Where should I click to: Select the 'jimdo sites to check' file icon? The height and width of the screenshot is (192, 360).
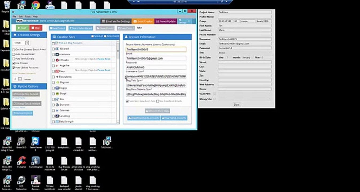tap(78, 163)
